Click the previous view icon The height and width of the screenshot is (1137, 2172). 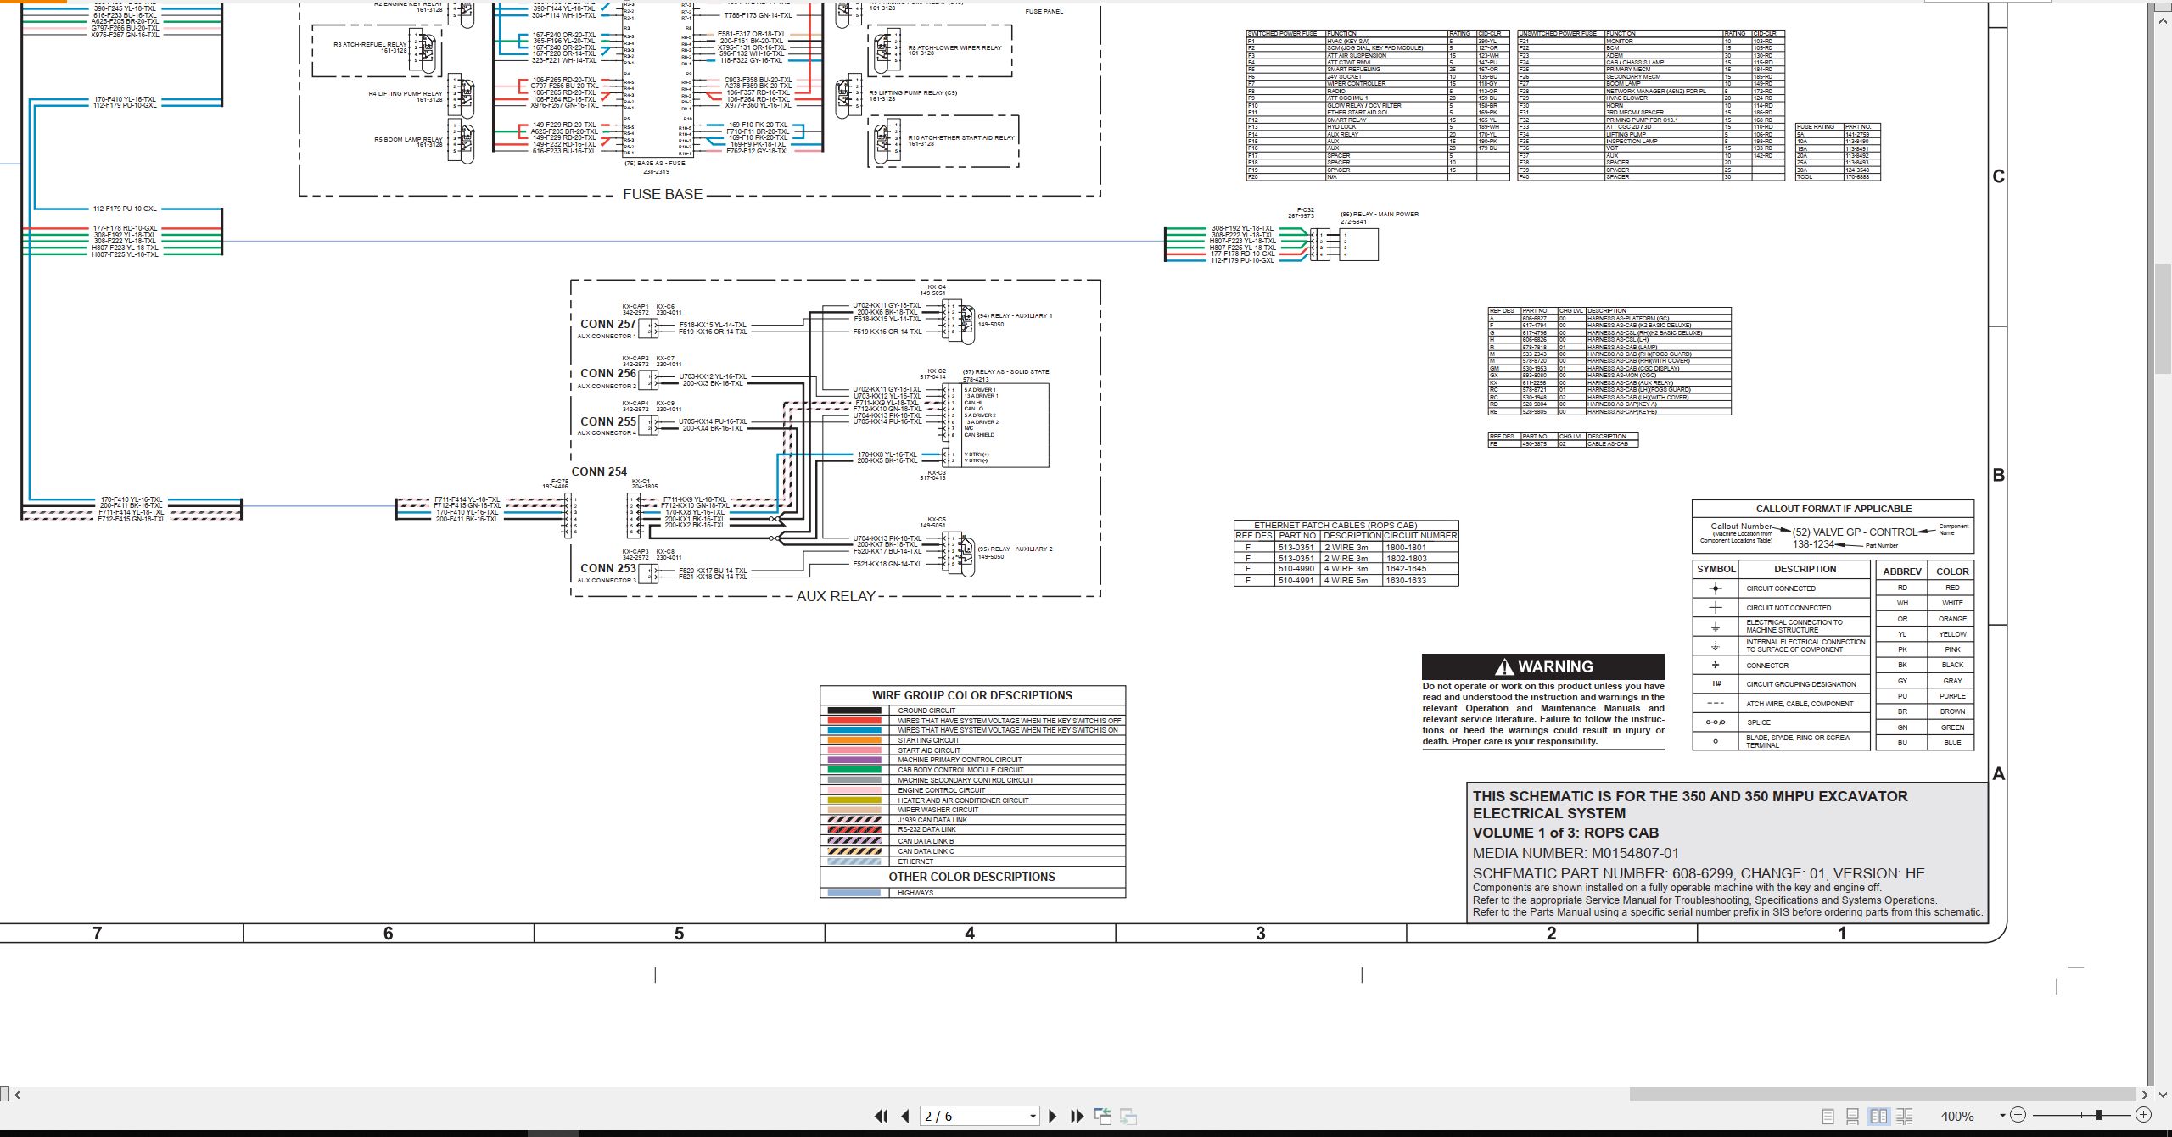tap(1103, 1117)
